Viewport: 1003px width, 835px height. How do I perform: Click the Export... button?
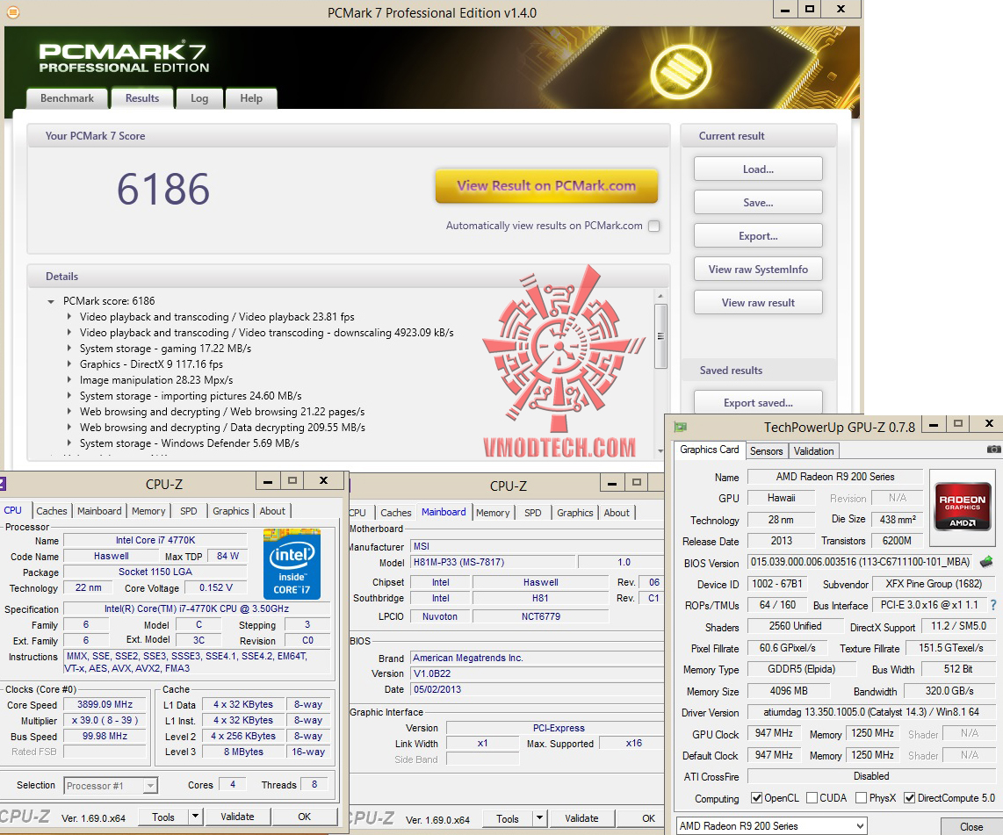coord(758,236)
